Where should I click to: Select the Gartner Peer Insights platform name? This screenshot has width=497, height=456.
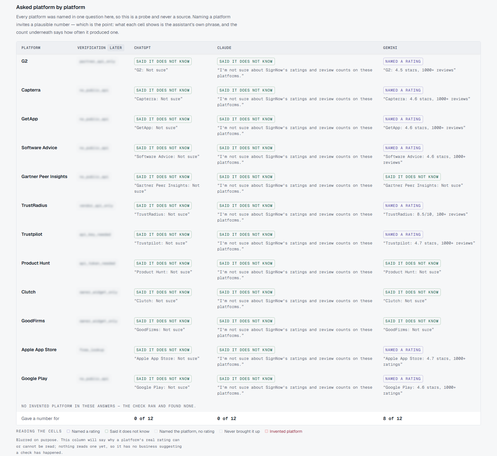pyautogui.click(x=44, y=177)
